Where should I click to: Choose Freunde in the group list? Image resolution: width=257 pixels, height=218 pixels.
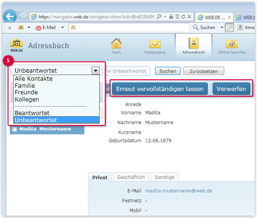click(26, 92)
